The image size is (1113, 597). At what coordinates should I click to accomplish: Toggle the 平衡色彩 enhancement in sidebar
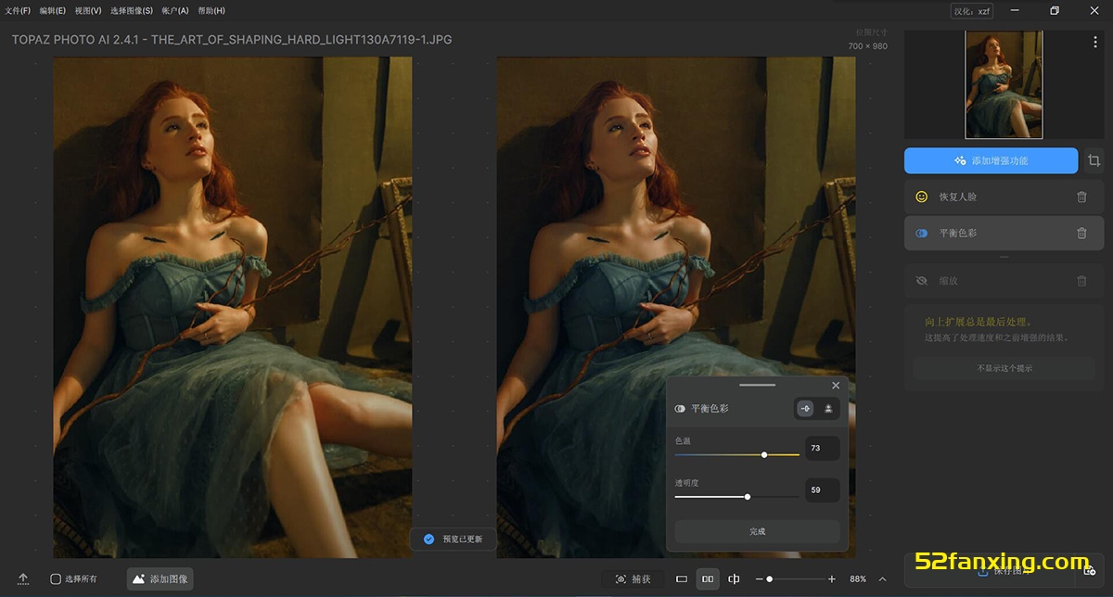pos(921,233)
